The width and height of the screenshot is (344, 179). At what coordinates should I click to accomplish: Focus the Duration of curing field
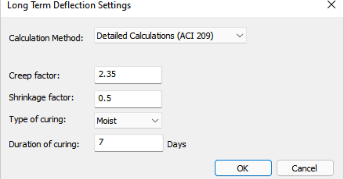tap(128, 143)
